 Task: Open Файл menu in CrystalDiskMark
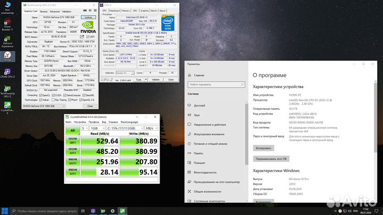pyautogui.click(x=69, y=122)
